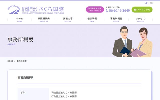Switch language to JP

click(146, 3)
